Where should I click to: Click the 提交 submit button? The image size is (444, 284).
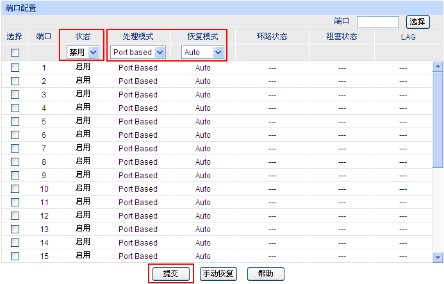(171, 274)
